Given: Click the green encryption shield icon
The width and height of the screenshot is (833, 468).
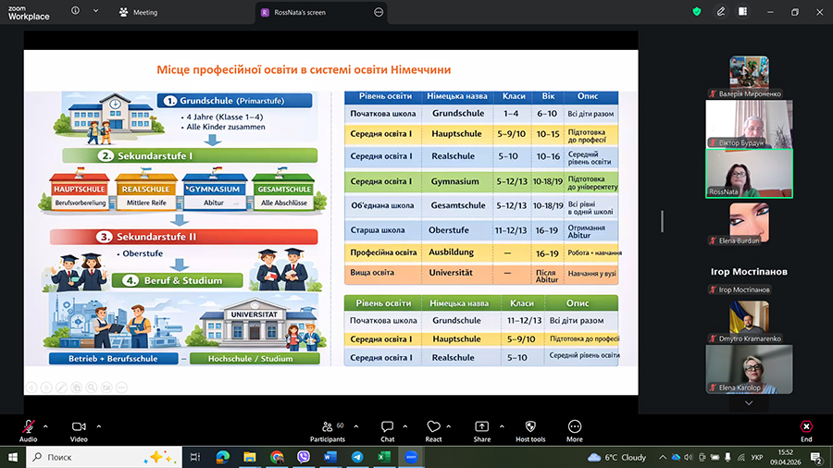Looking at the screenshot, I should point(696,11).
